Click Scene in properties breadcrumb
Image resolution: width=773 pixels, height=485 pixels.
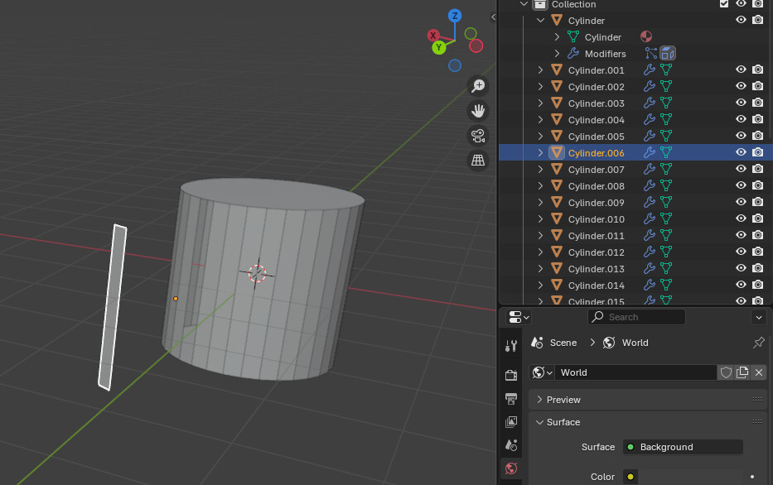pos(563,343)
